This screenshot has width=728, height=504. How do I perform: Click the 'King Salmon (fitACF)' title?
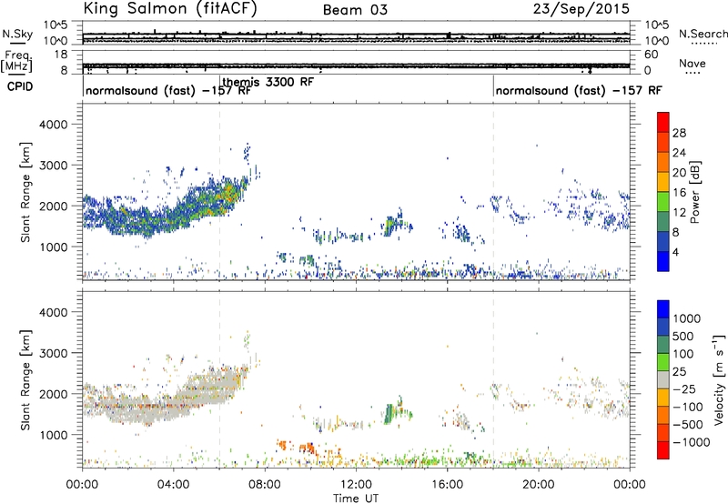[x=169, y=8]
